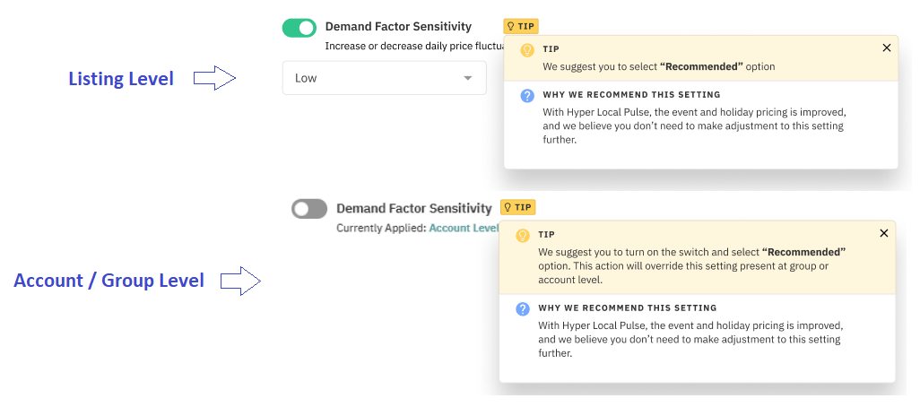Click the dropdown arrow beside Low

click(468, 78)
